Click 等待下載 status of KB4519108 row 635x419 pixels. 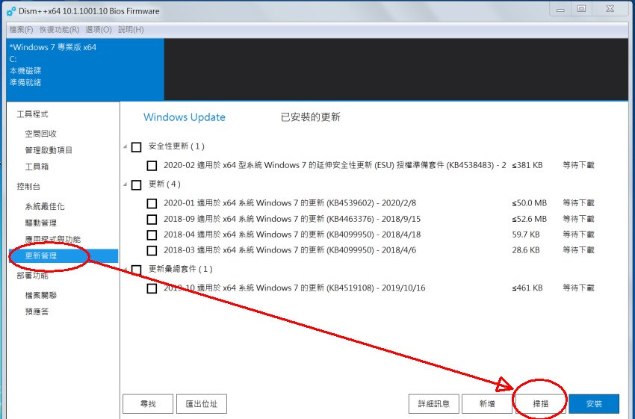point(578,288)
